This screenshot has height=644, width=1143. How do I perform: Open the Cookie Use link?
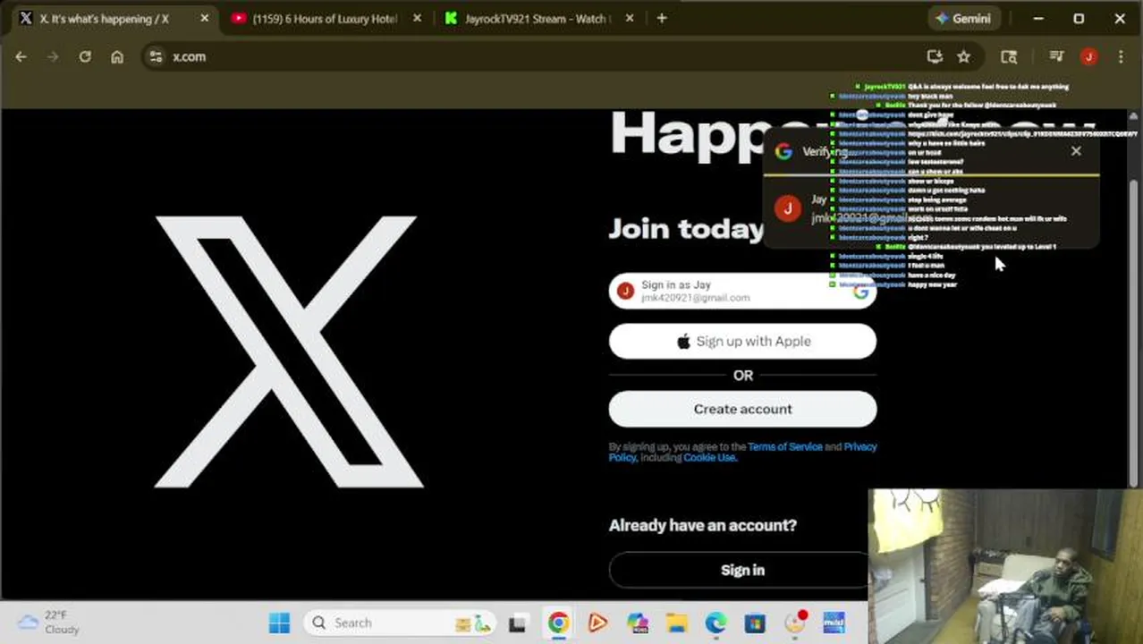(709, 457)
